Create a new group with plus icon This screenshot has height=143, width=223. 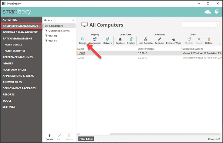(x=49, y=136)
